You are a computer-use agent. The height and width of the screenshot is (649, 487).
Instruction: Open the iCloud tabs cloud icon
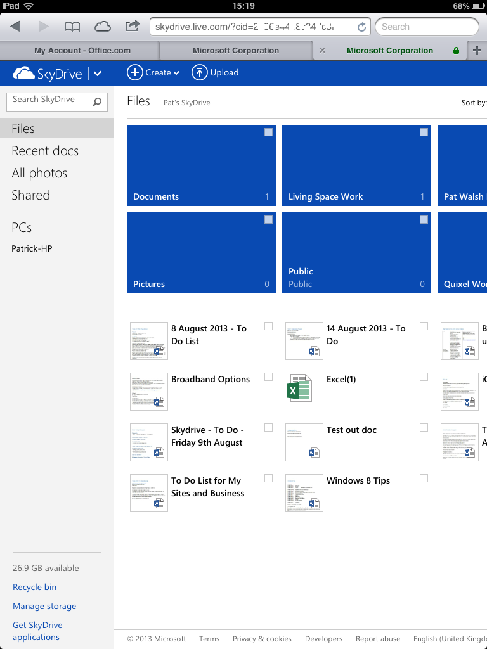pos(102,27)
